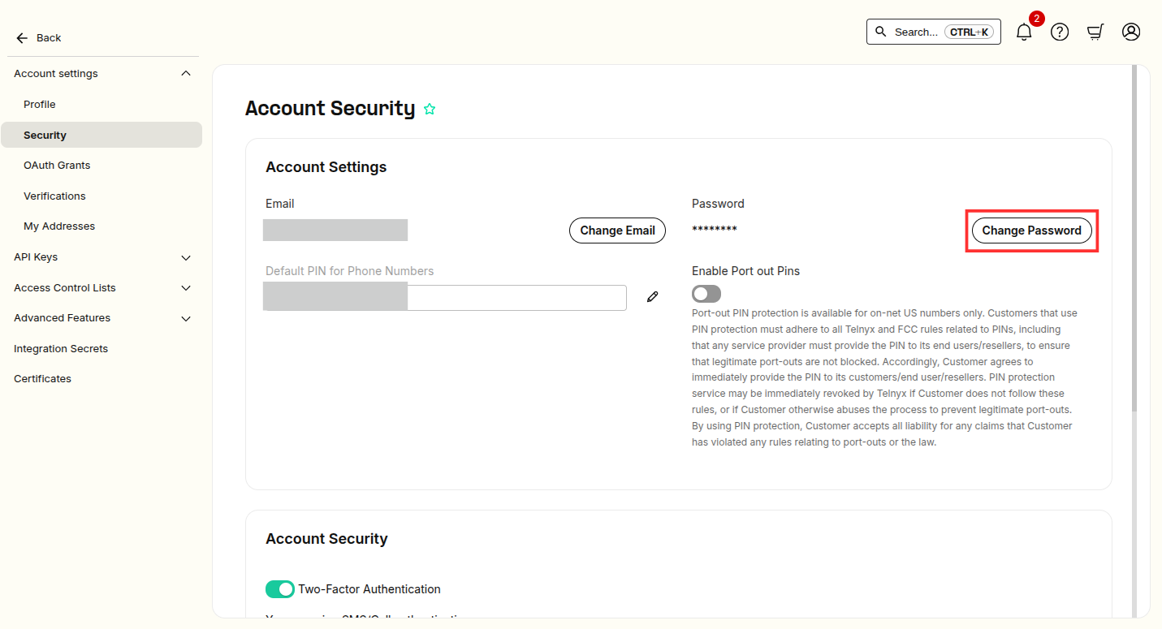The height and width of the screenshot is (629, 1162).
Task: Disable the Two-Factor Authentication toggle
Action: [x=280, y=589]
